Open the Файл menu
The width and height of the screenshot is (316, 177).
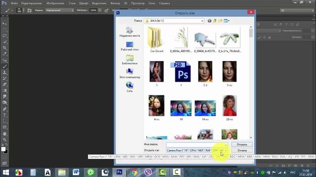pyautogui.click(x=14, y=3)
